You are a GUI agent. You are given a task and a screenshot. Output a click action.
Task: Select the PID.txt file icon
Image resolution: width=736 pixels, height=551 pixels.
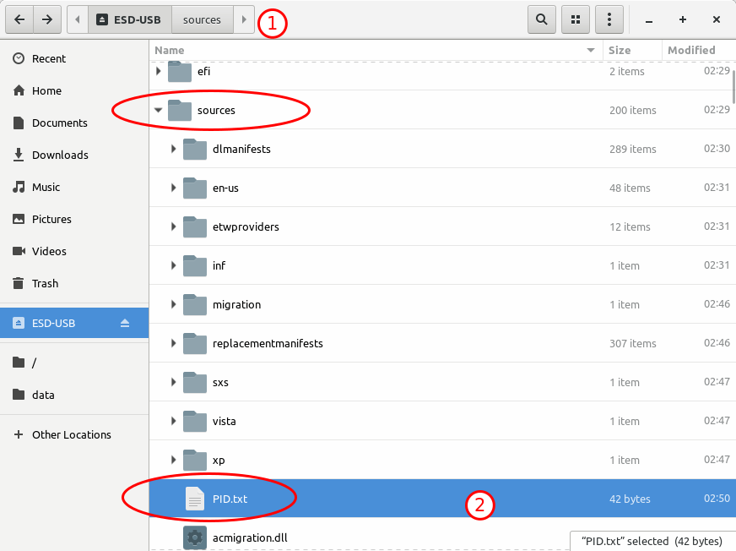click(195, 499)
